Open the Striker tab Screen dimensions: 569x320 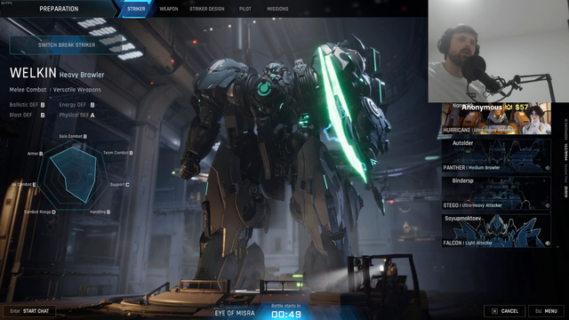pos(136,9)
